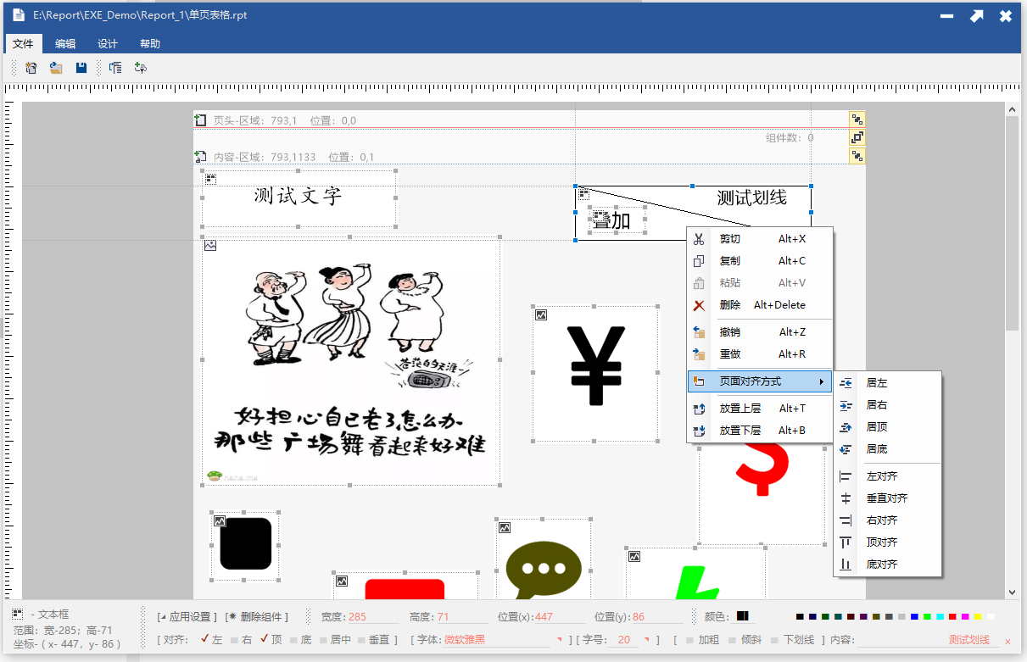Screen dimensions: 1027x662
Task: Click the page layout toolbar icon
Action: pos(115,68)
